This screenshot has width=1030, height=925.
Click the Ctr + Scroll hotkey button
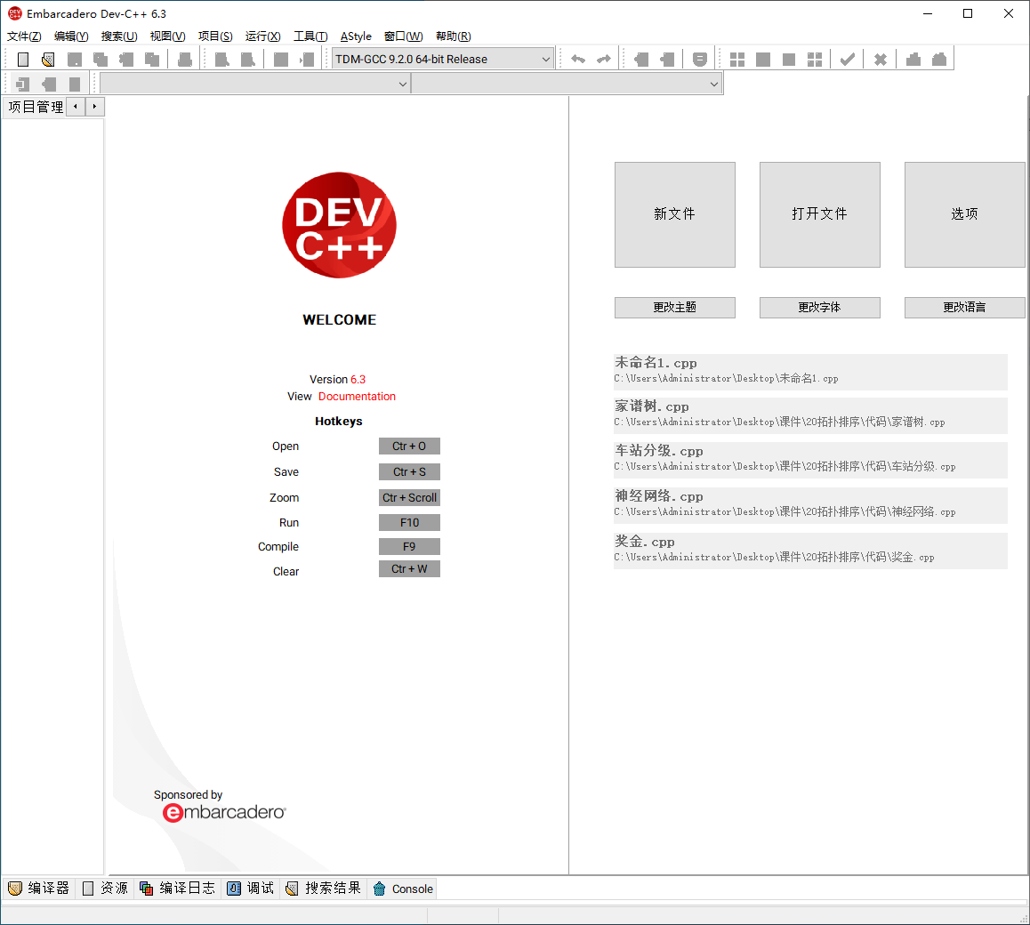[x=409, y=497]
